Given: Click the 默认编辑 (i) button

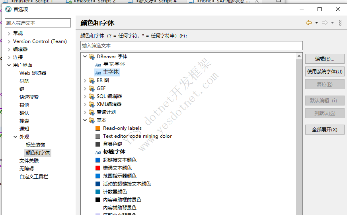Looking at the screenshot, I should 325,100.
